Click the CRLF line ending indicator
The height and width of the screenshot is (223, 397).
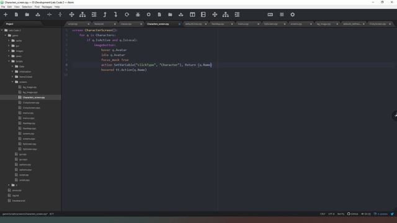coord(323,214)
